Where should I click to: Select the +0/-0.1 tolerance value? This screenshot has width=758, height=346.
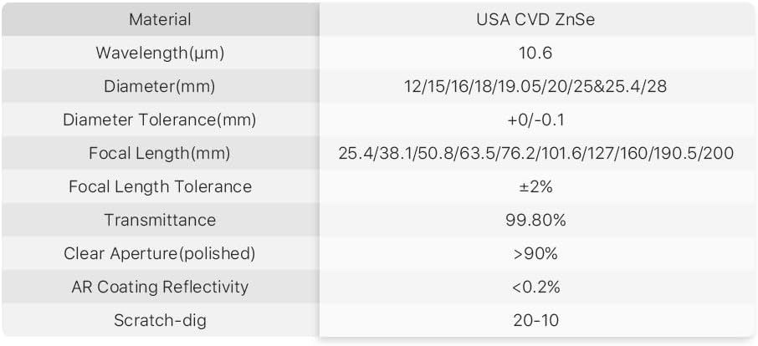click(x=536, y=120)
